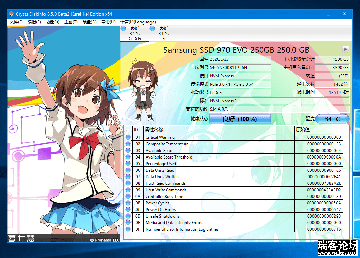Click status icon of Unsafe Shutdowns row
Image resolution: width=360 pixels, height=258 pixels.
tap(128, 216)
